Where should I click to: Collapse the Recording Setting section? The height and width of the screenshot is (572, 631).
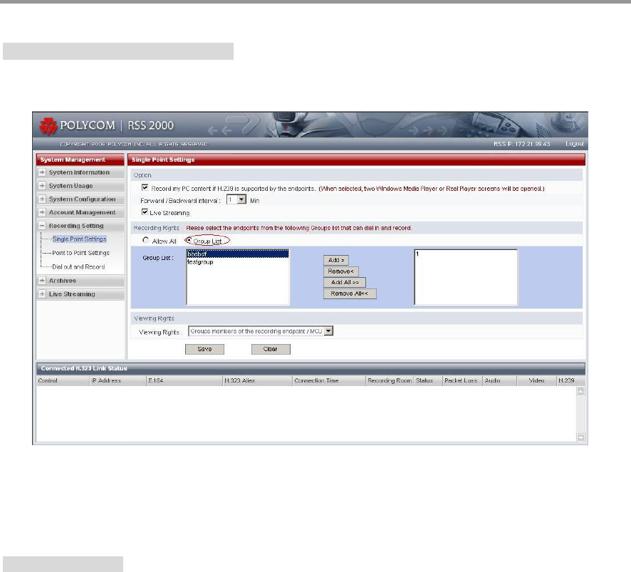[42, 226]
